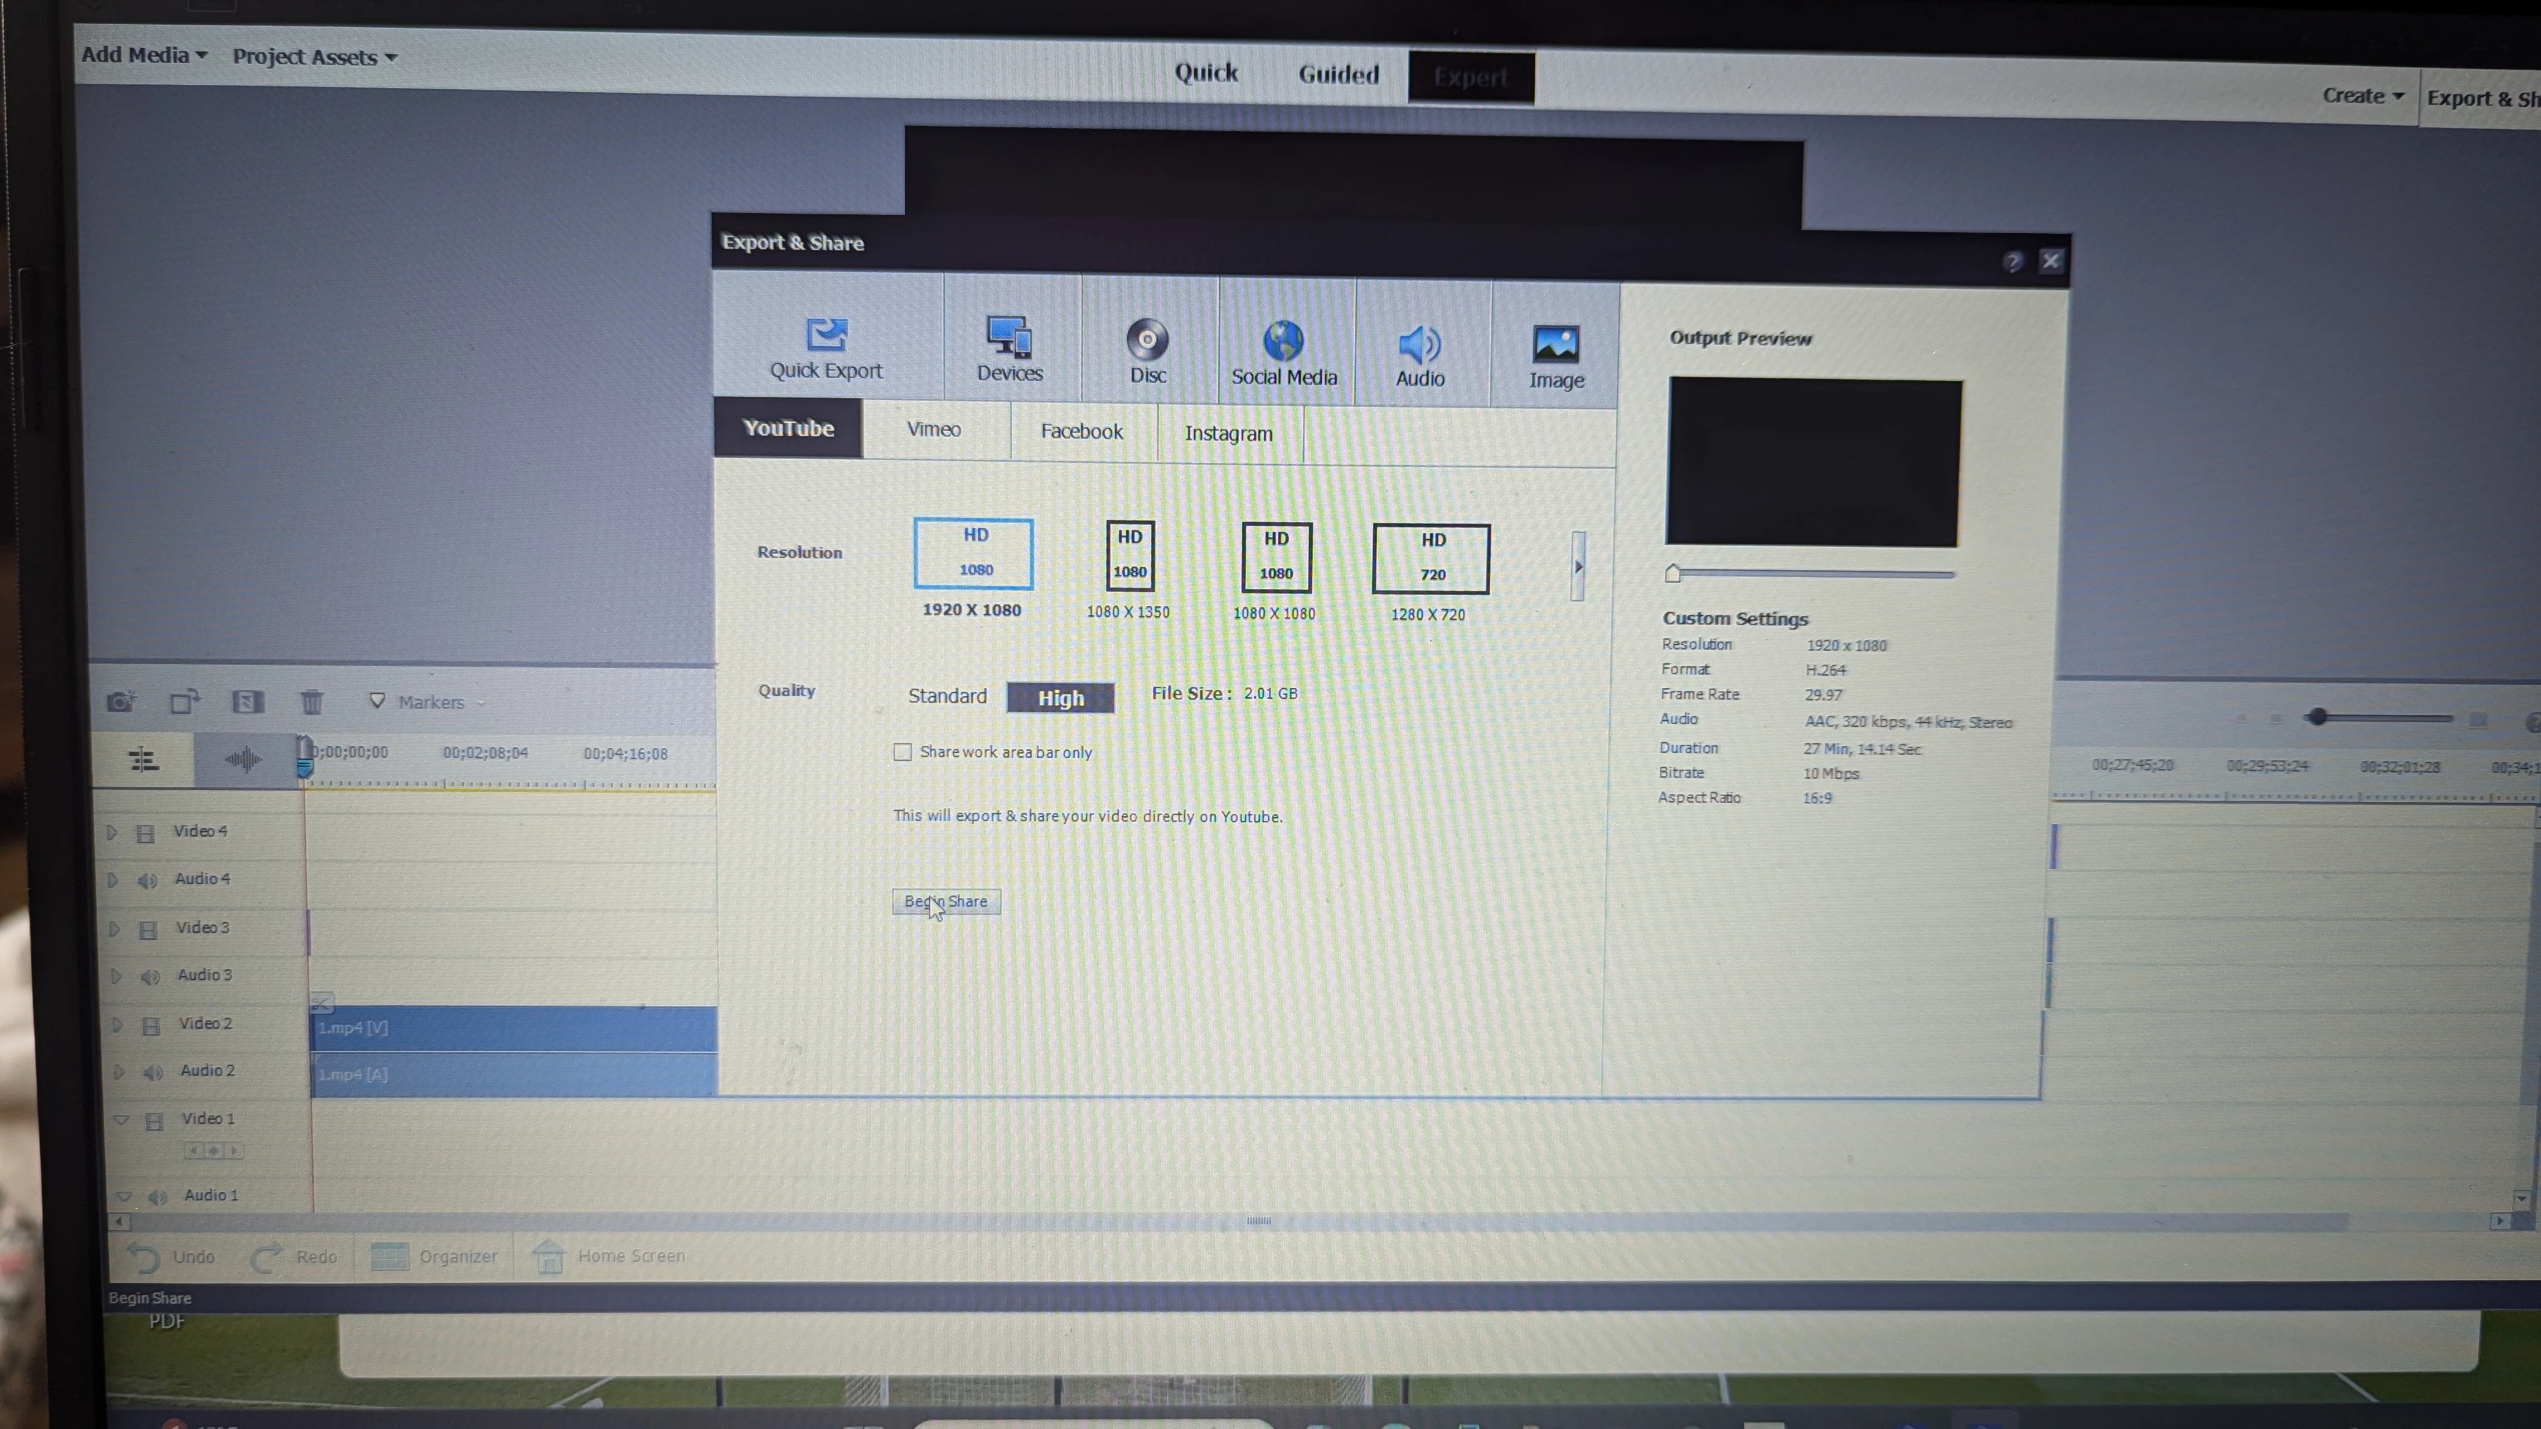
Task: Switch to the Vimeo tab
Action: point(933,430)
